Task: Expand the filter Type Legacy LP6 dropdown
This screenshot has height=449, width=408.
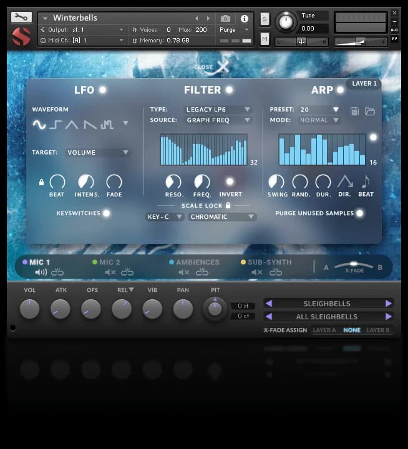Action: pos(218,110)
